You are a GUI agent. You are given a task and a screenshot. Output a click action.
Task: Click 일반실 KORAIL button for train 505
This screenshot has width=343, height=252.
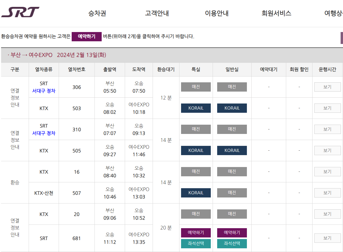pos(232,150)
